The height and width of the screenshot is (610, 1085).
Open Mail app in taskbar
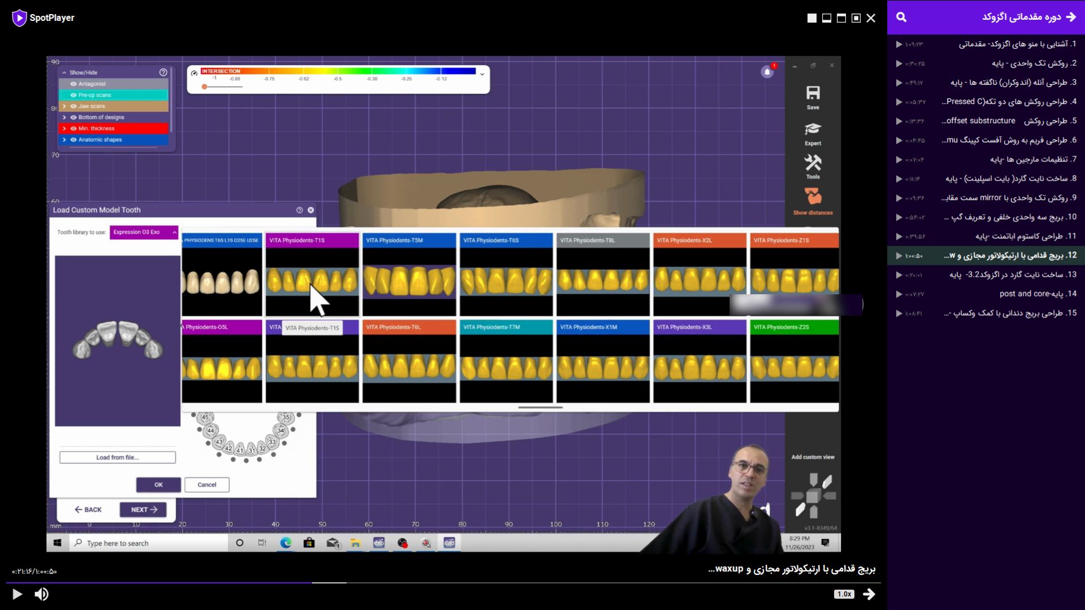coord(333,543)
